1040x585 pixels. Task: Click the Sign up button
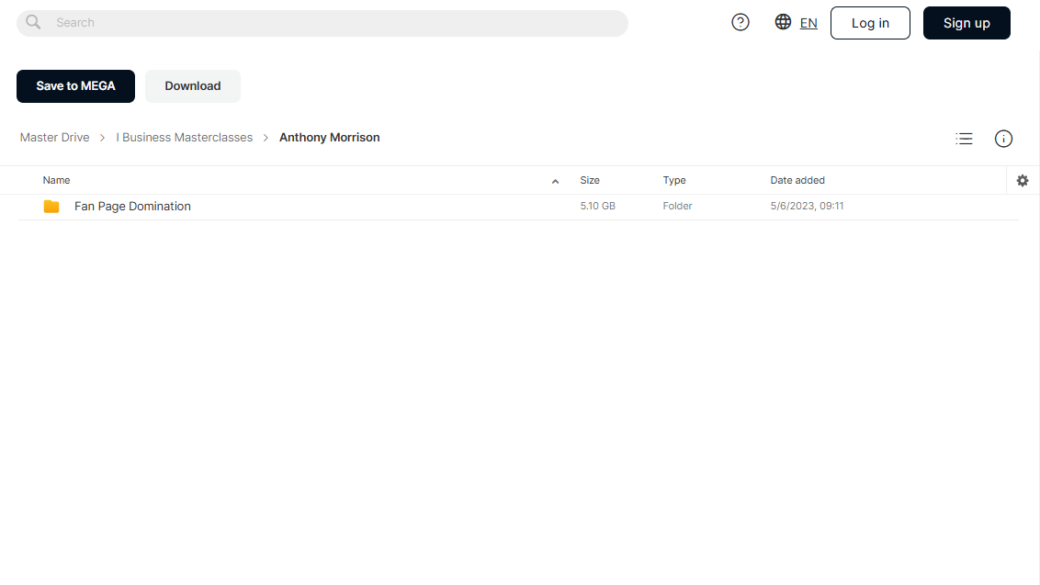(x=967, y=23)
